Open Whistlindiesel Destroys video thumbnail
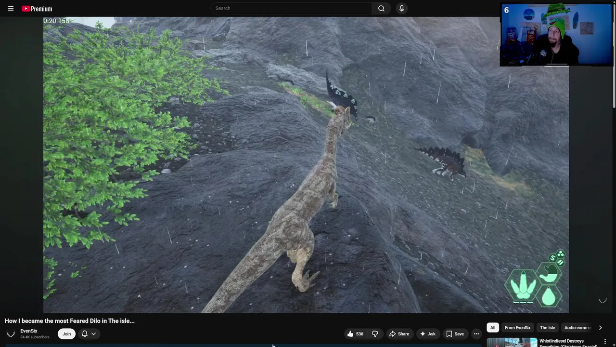616x347 pixels. coord(512,342)
